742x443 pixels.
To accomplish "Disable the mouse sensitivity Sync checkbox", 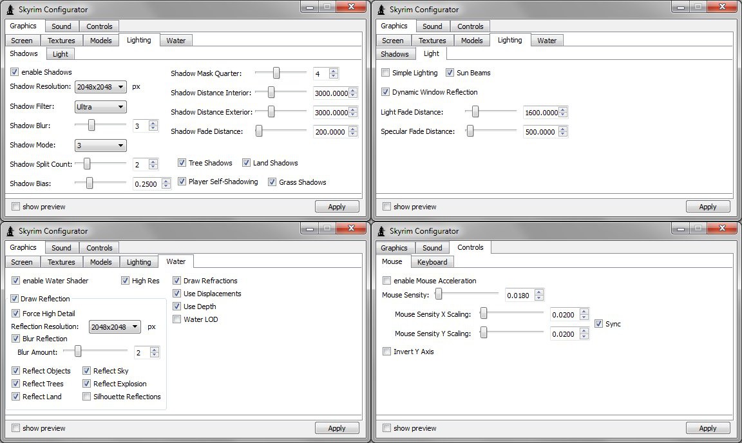I will coord(599,324).
